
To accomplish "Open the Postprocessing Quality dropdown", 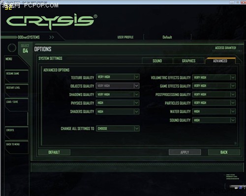I will (214, 95).
